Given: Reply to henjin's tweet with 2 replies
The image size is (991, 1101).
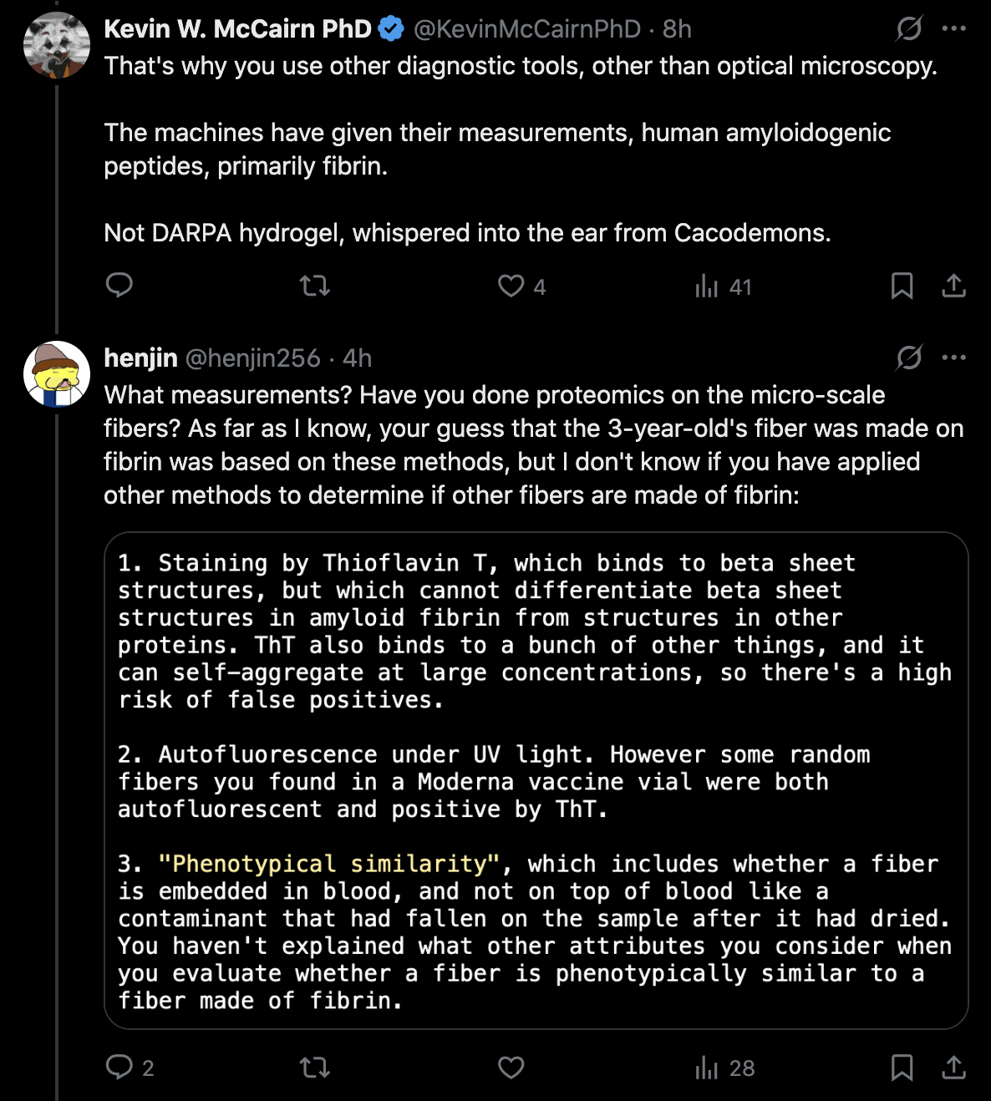Looking at the screenshot, I should click(x=119, y=1067).
